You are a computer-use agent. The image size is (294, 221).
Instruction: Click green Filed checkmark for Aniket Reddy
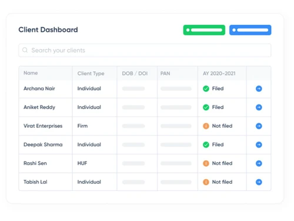[x=206, y=107]
